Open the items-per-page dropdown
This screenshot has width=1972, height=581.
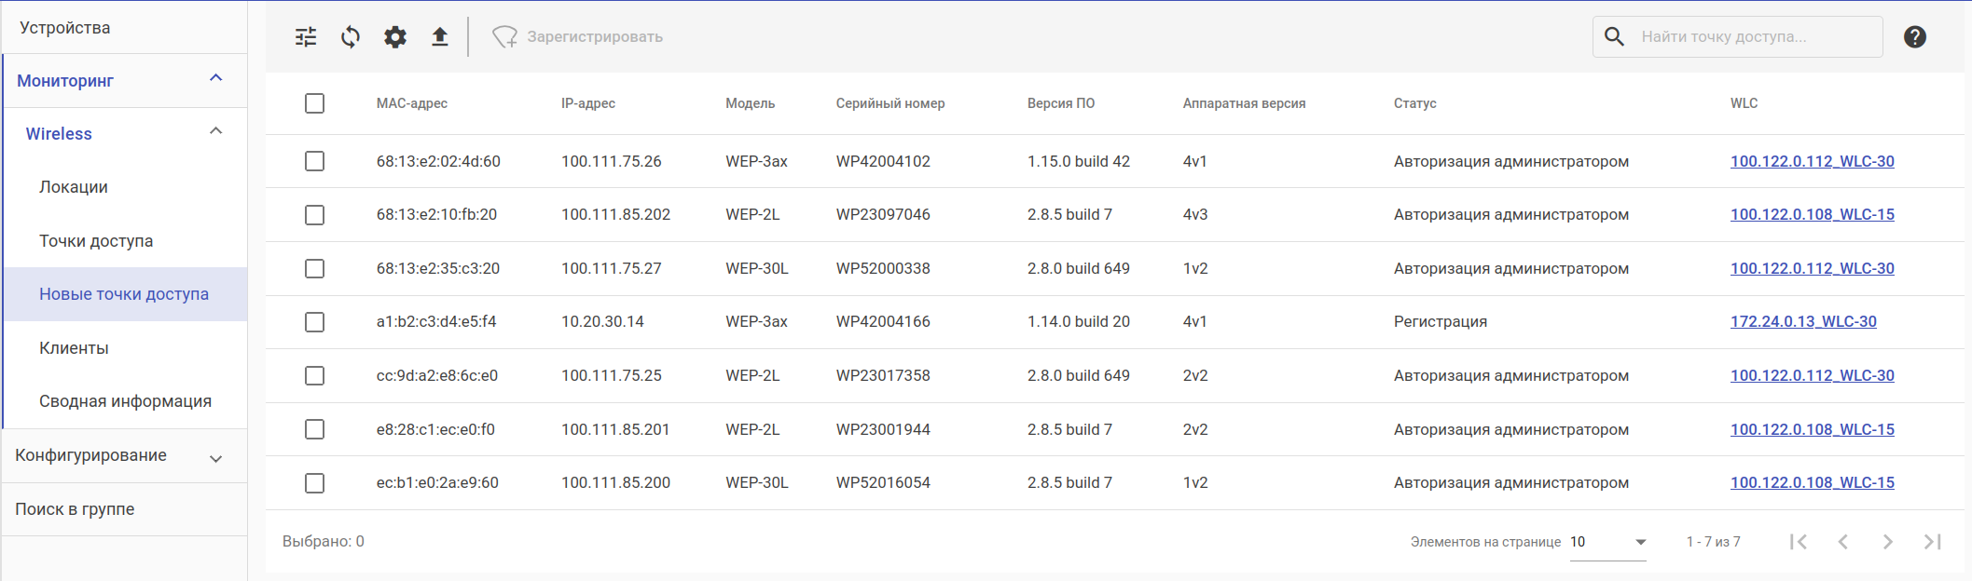click(x=1608, y=542)
